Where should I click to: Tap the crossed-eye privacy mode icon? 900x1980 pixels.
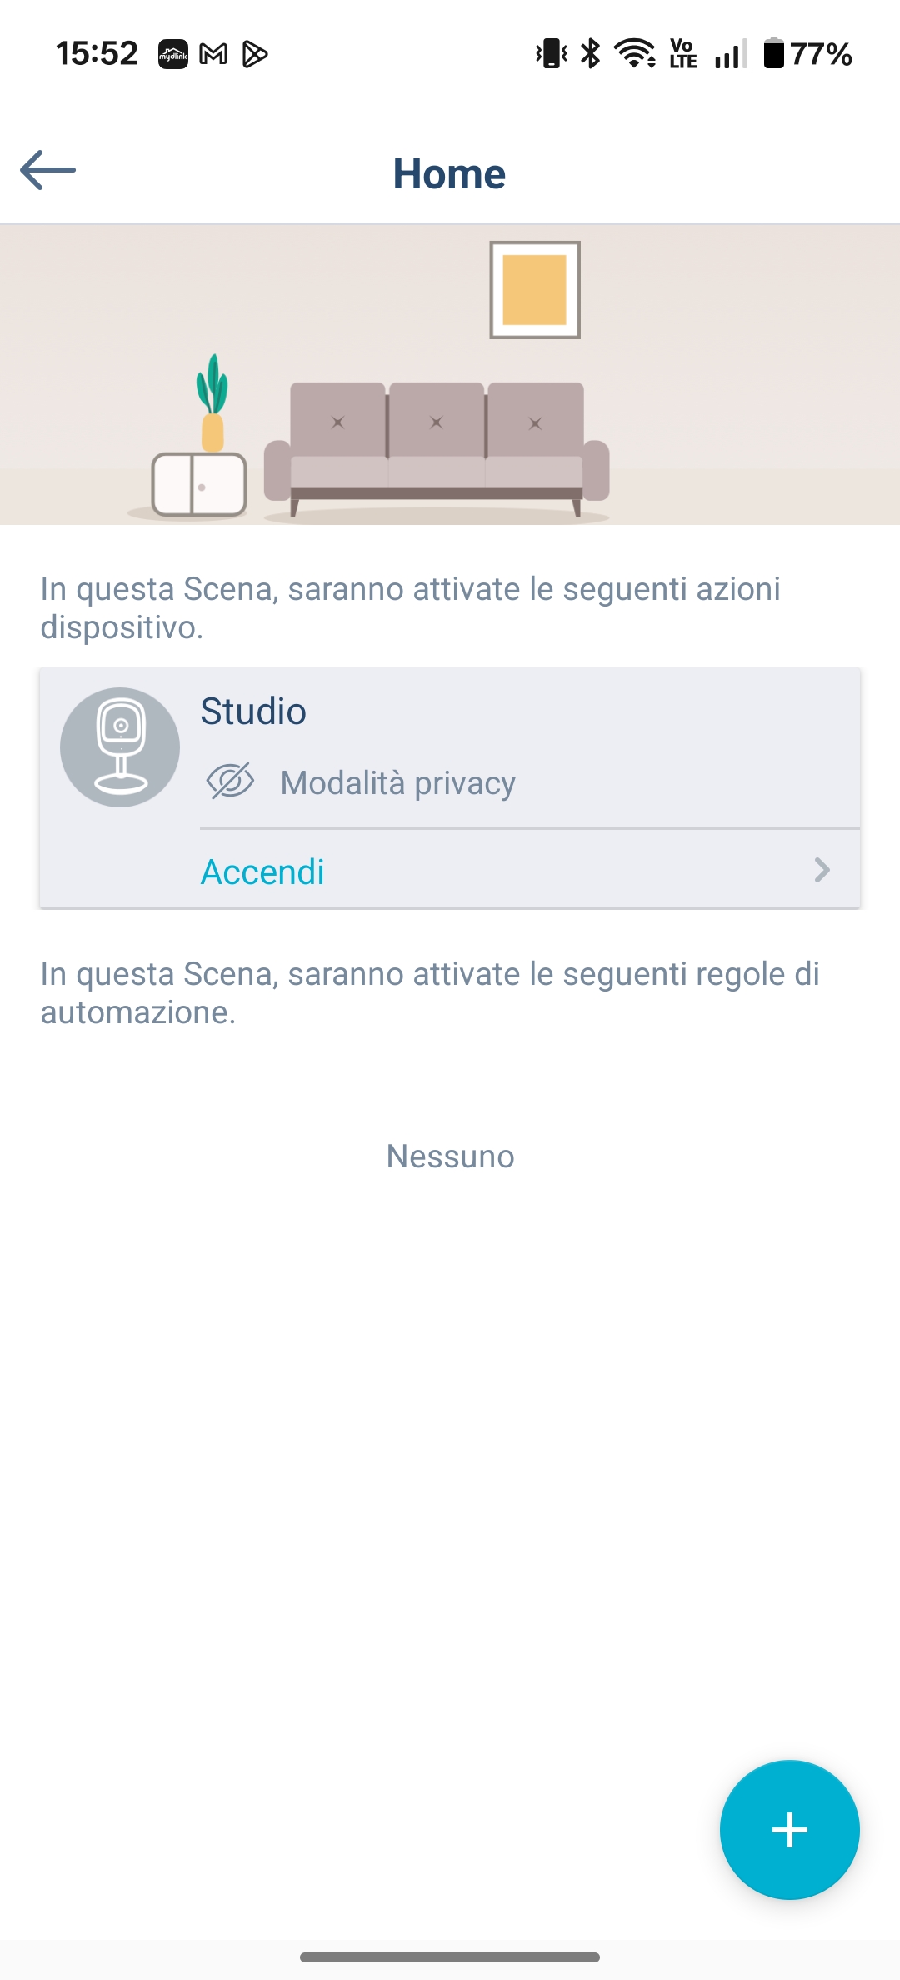click(230, 782)
